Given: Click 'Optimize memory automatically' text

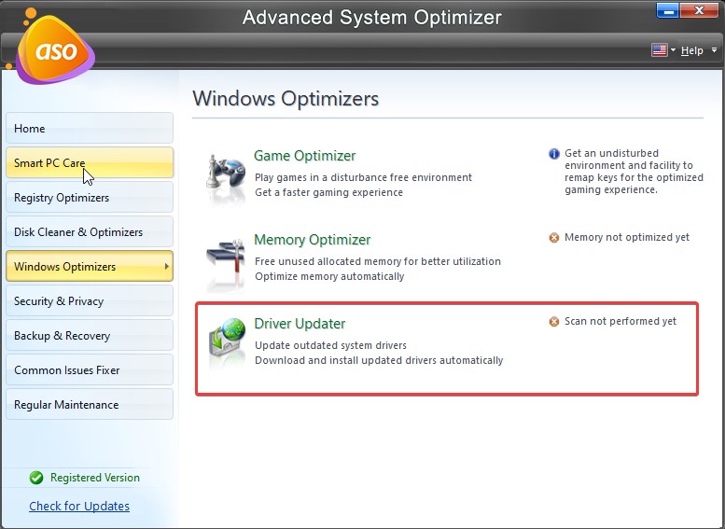Looking at the screenshot, I should tap(329, 276).
